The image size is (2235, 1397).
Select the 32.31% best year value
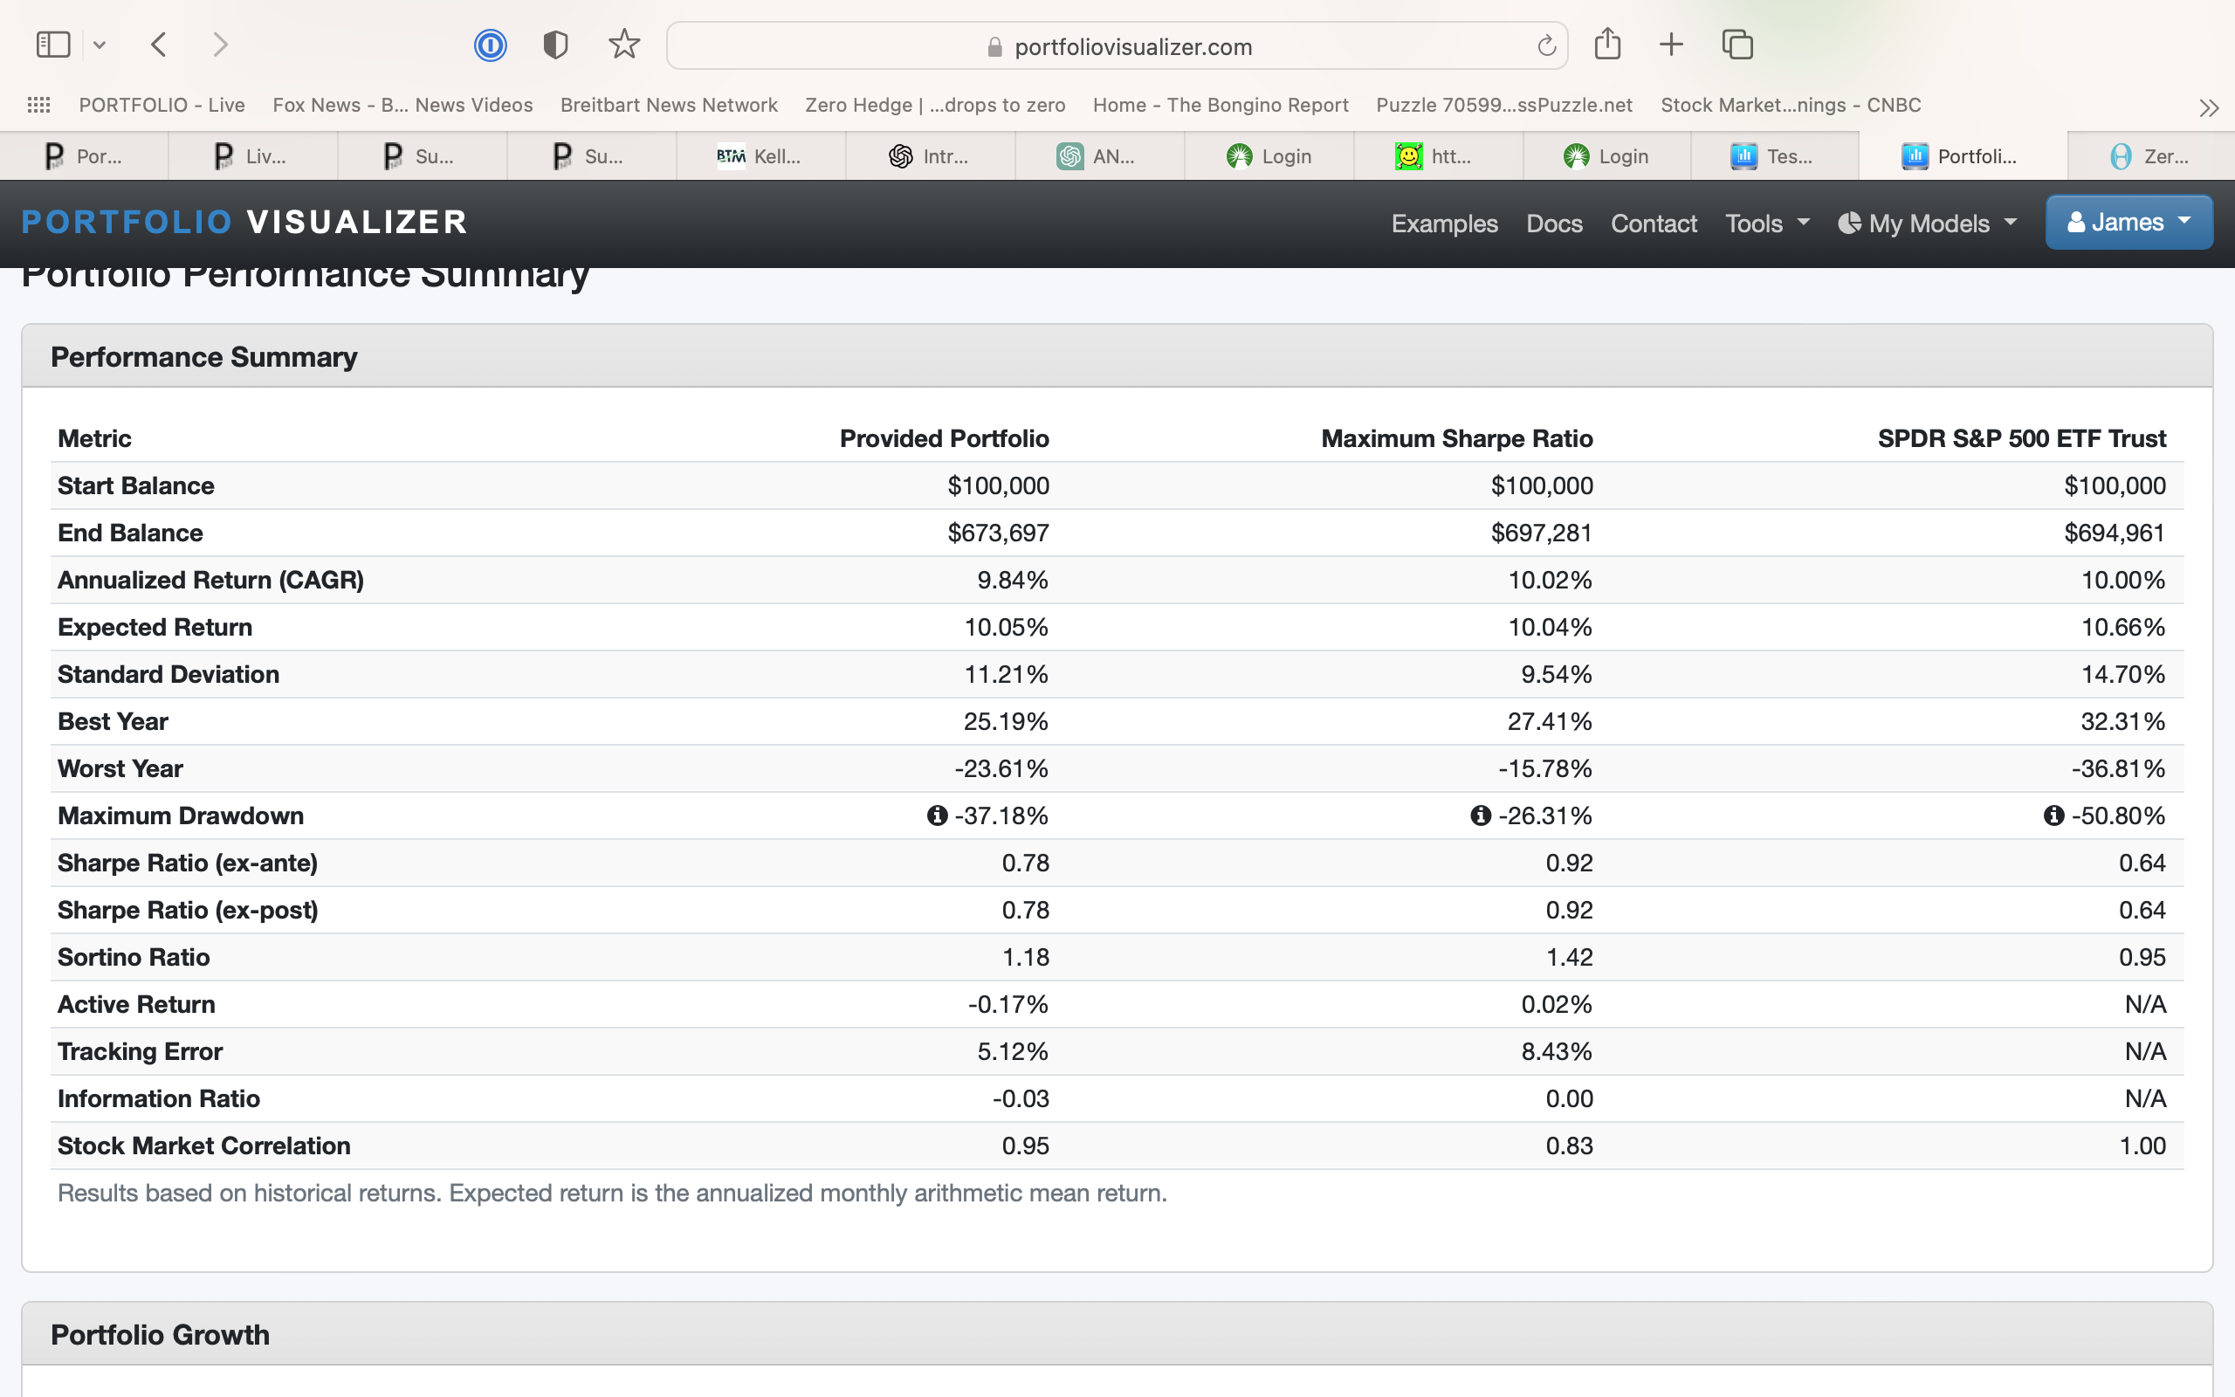(2123, 721)
